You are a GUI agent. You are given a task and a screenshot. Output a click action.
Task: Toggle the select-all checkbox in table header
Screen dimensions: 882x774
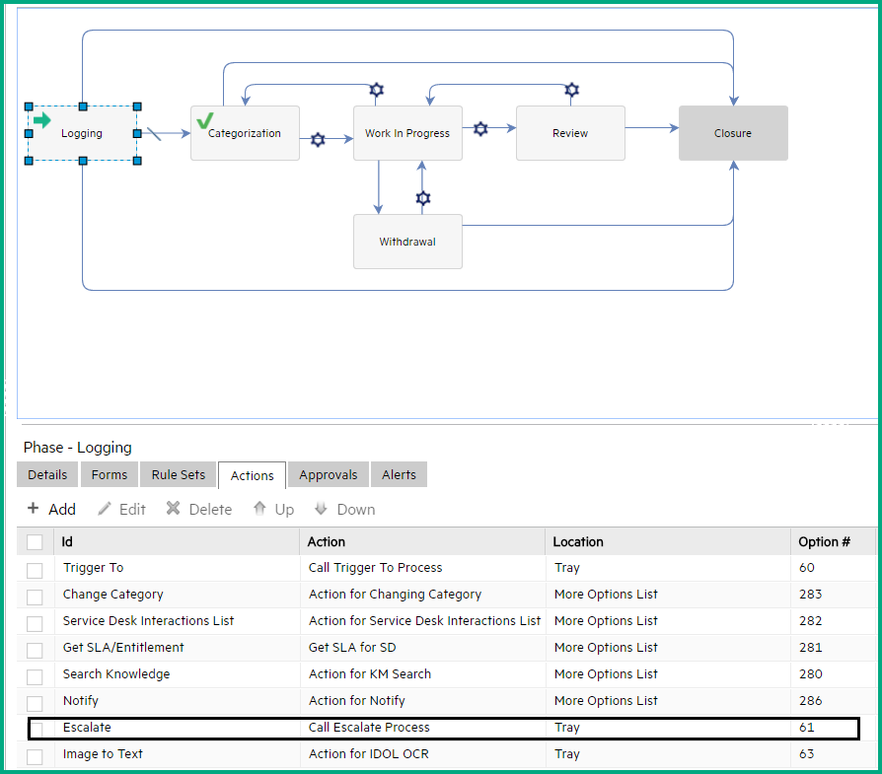click(35, 542)
